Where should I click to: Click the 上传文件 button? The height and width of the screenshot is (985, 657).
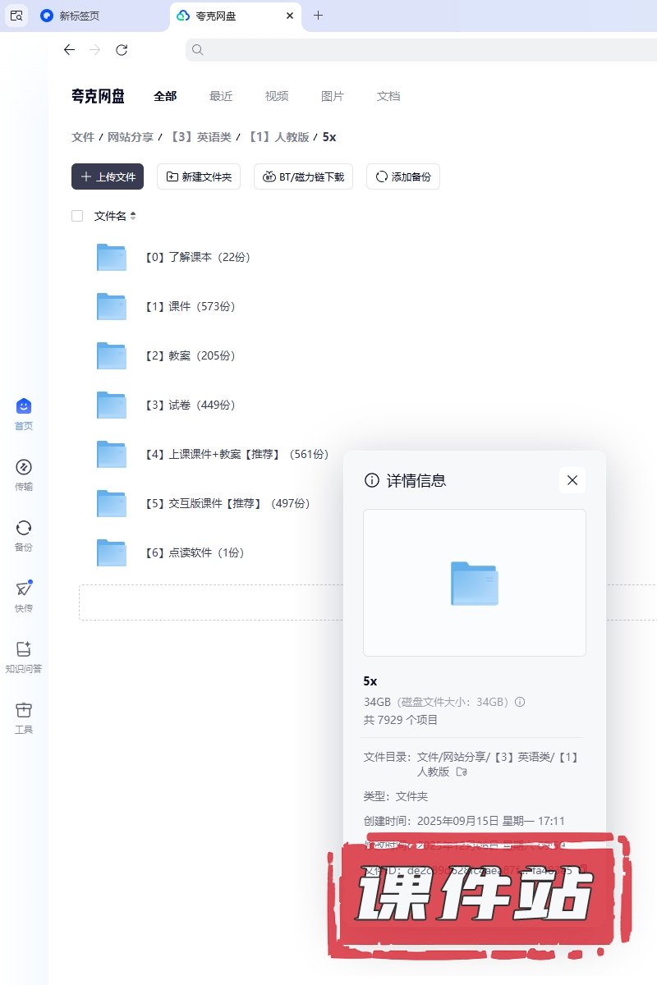(x=108, y=176)
